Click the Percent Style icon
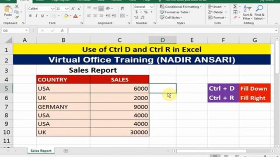Viewport: 280px width, 157px height. coord(146,12)
